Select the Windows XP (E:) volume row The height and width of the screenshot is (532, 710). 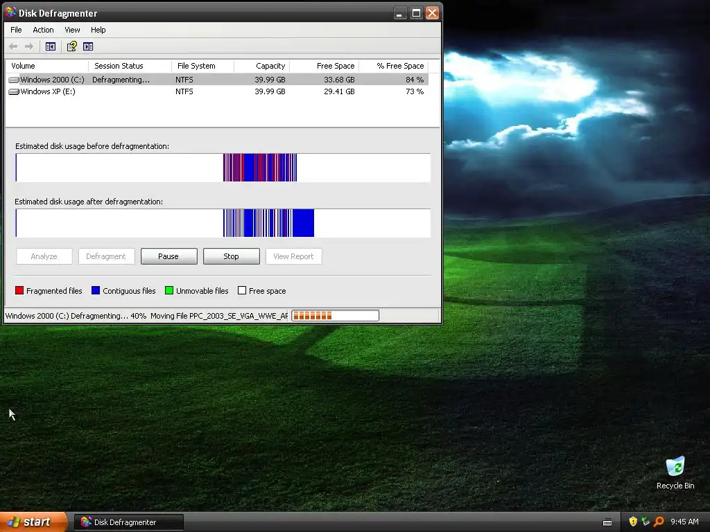point(218,91)
